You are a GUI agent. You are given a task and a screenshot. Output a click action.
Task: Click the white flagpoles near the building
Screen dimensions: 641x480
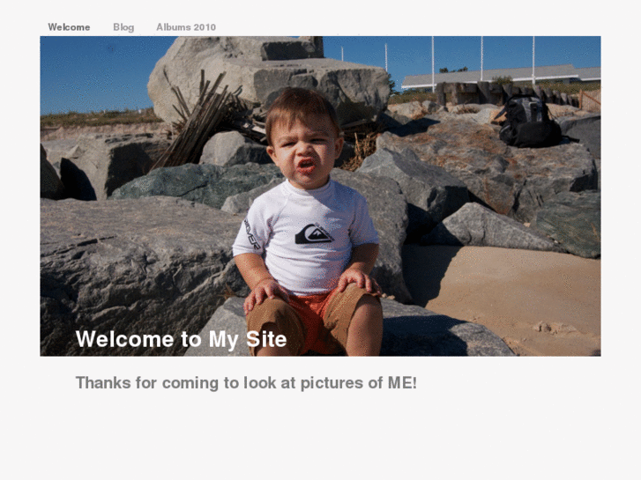pyautogui.click(x=481, y=57)
